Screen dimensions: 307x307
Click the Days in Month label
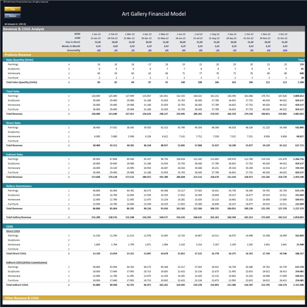pos(73,42)
